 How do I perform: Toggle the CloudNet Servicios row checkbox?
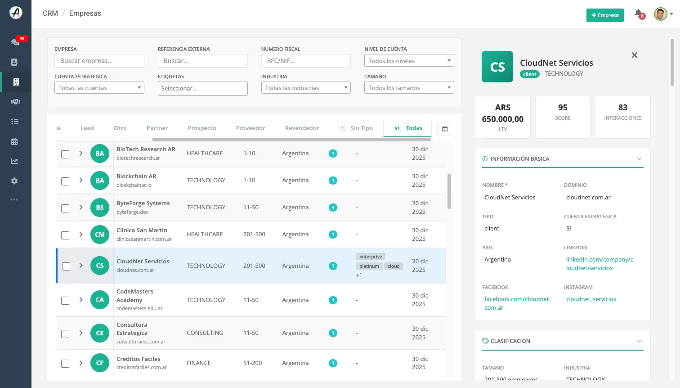[x=66, y=266]
